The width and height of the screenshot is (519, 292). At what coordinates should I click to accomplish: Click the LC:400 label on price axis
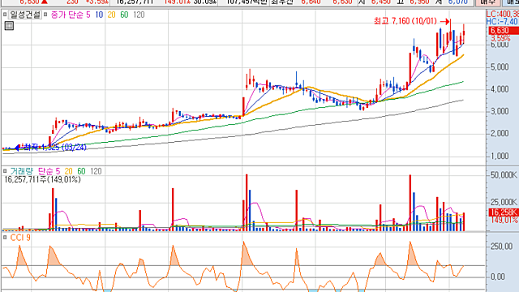(503, 15)
